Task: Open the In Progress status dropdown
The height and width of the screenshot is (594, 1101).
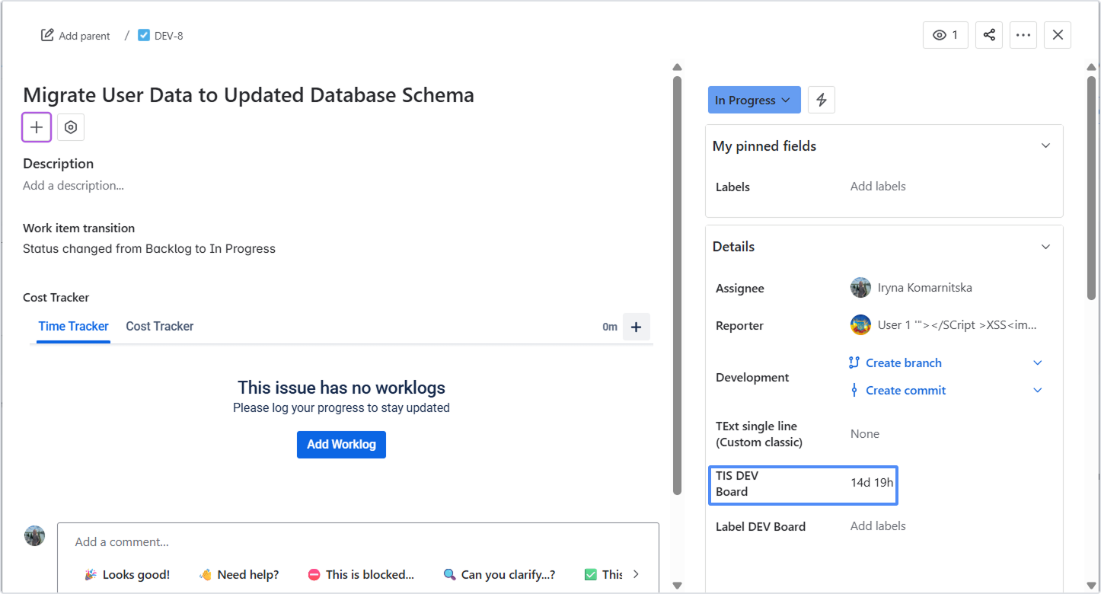Action: (754, 100)
